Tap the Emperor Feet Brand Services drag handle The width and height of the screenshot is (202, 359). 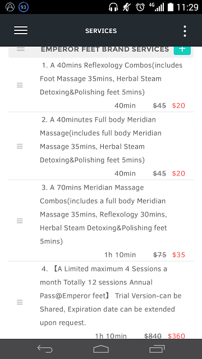[x=21, y=49]
